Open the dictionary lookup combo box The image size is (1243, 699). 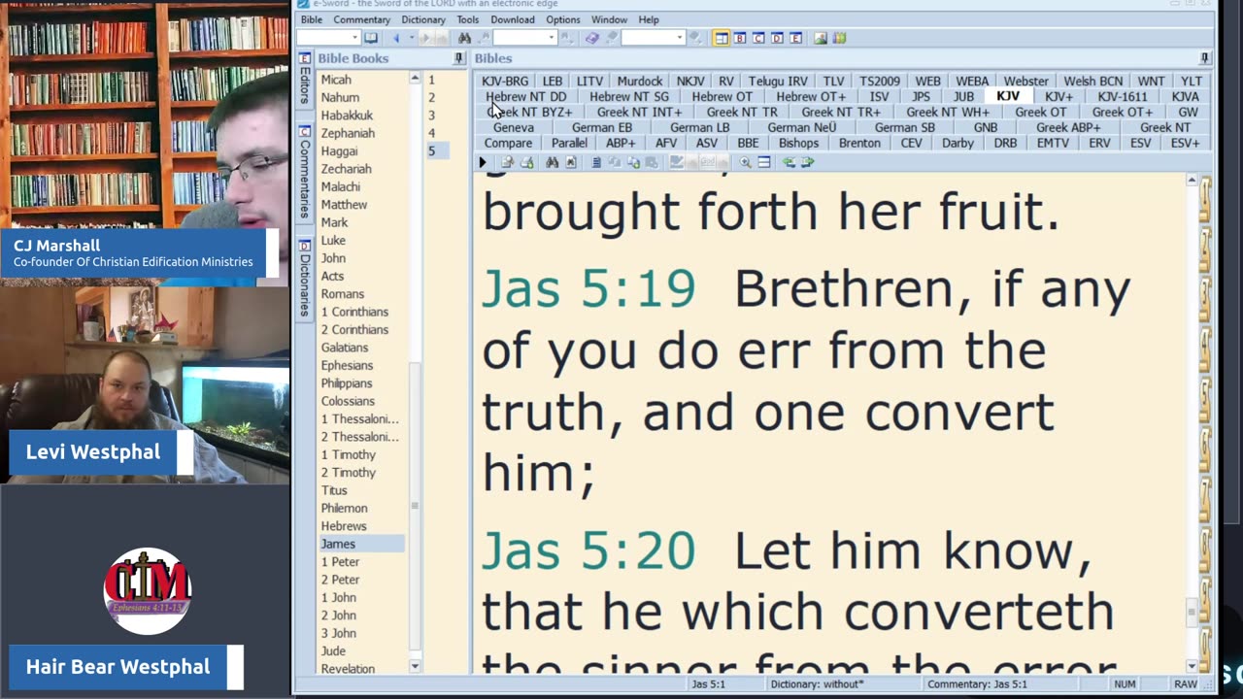[x=653, y=38]
